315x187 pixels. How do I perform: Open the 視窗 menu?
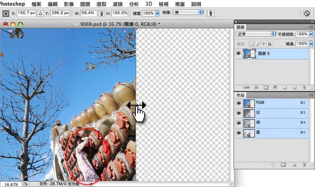tap(180, 4)
